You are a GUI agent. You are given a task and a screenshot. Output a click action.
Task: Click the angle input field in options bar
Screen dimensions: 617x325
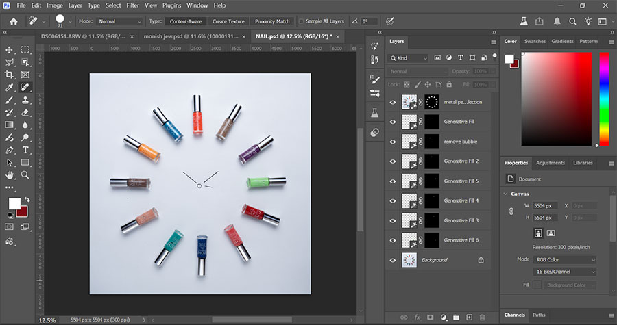coord(369,22)
